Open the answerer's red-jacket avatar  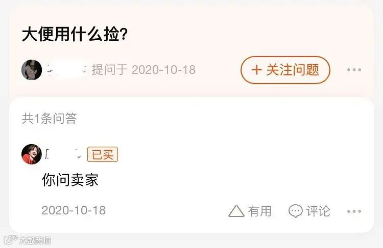[x=32, y=154]
